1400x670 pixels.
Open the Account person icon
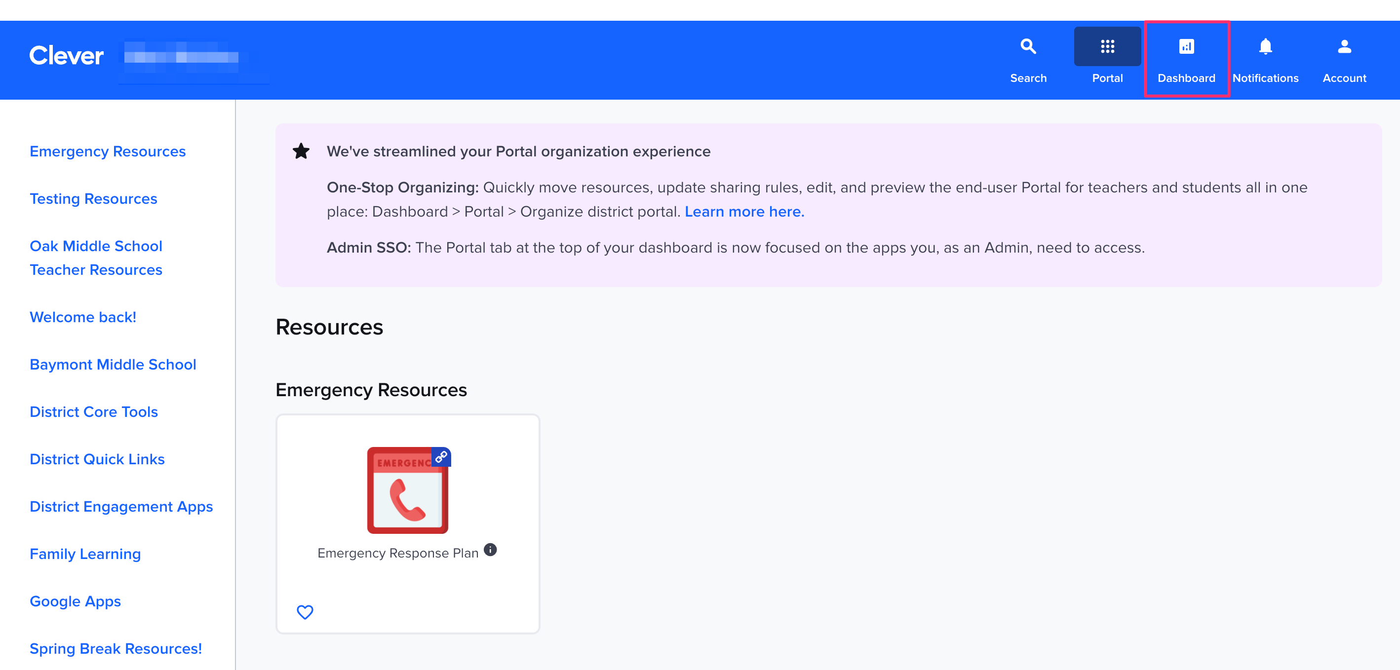pos(1344,47)
